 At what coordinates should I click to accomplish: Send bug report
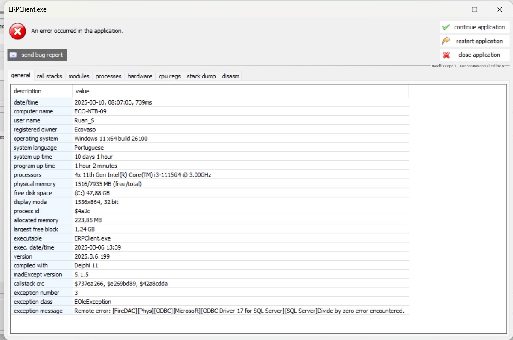(38, 55)
